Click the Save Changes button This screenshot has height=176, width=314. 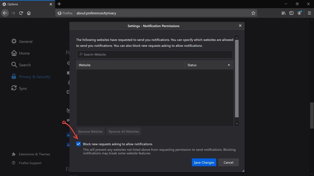click(204, 162)
